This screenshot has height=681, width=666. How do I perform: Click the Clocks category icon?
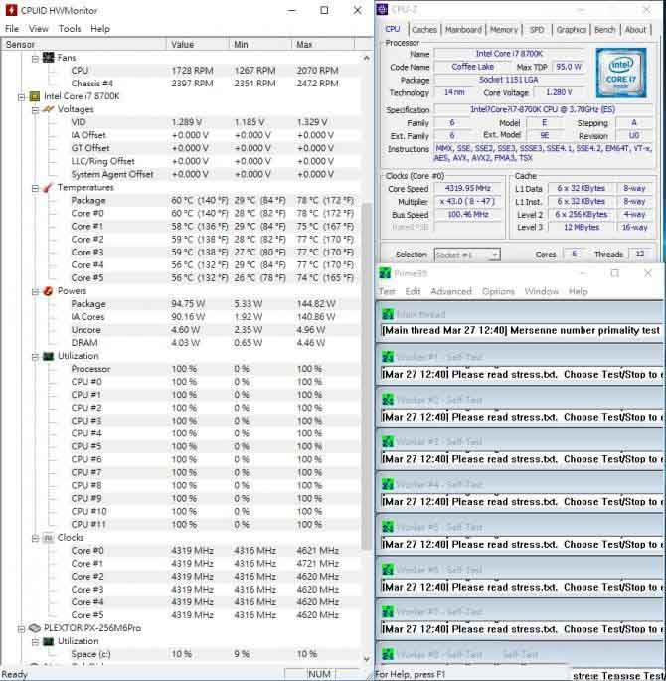click(48, 538)
